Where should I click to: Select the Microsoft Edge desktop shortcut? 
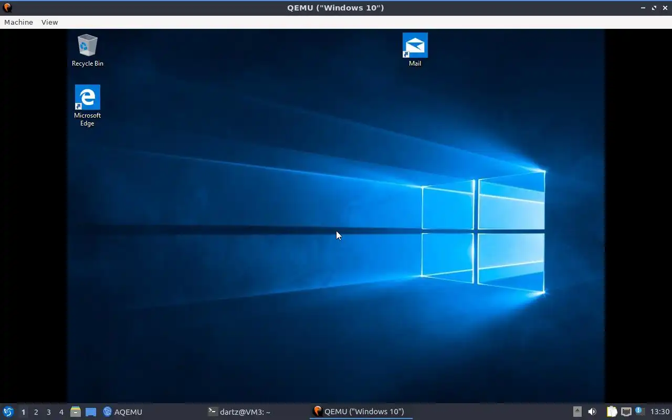[87, 106]
